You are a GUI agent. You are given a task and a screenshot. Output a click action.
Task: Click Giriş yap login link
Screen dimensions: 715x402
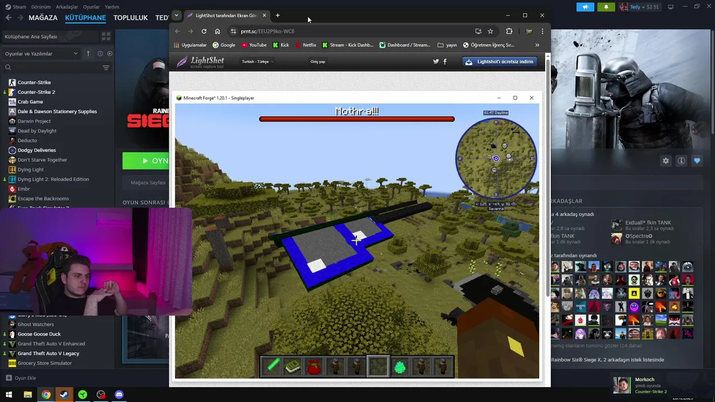point(318,61)
